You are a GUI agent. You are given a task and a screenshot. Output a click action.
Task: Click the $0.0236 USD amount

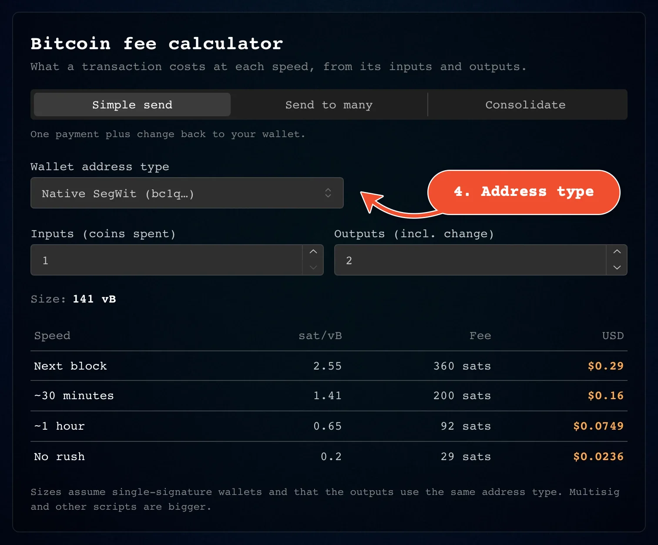pos(598,457)
